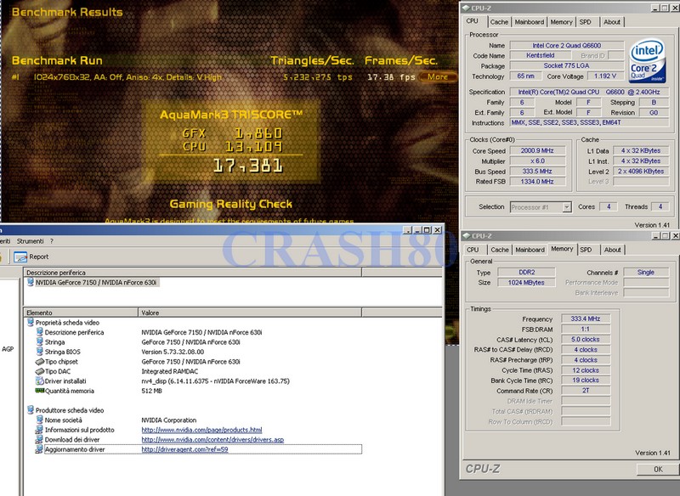
Task: Click OK in the bottom CPU-Z window
Action: pos(658,469)
